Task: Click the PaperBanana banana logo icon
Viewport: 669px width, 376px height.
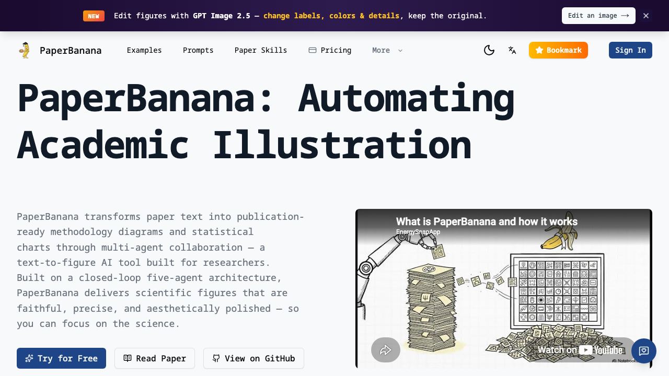Action: [x=24, y=50]
